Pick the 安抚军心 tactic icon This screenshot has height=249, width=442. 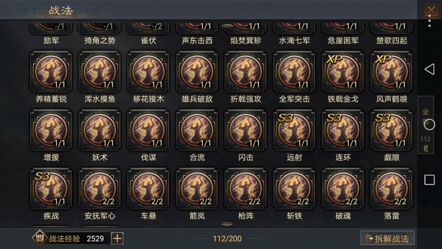point(100,189)
